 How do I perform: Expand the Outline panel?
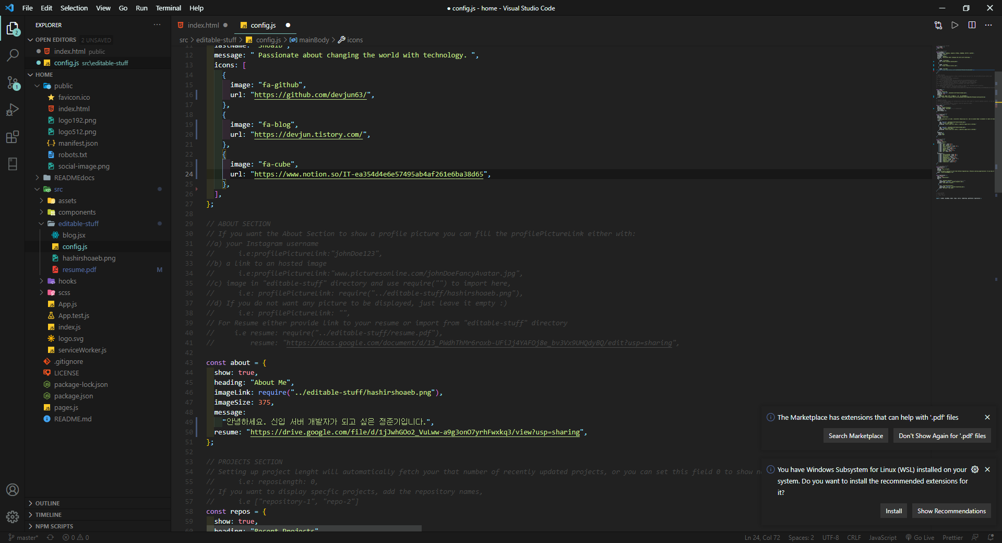(x=98, y=503)
